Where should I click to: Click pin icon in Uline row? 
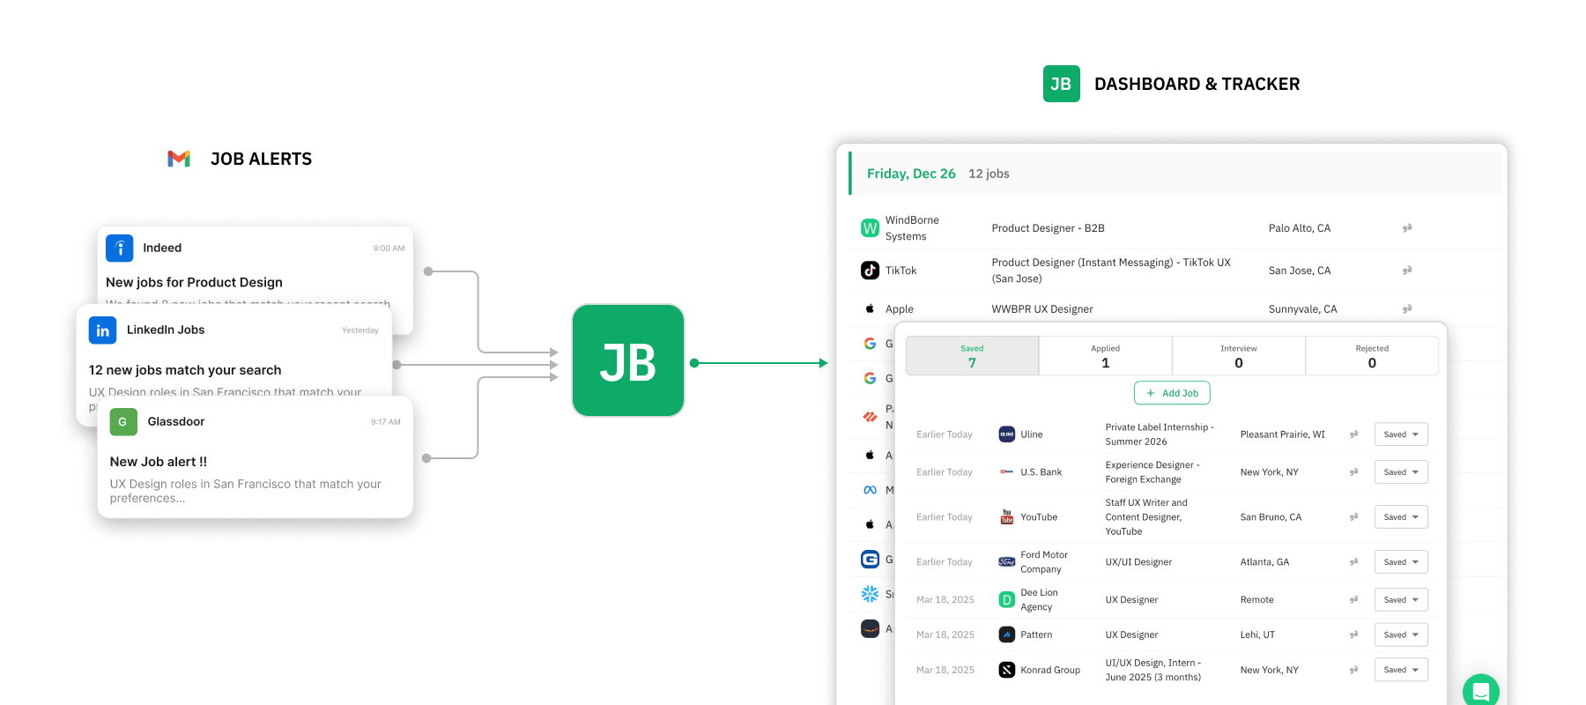click(x=1353, y=434)
